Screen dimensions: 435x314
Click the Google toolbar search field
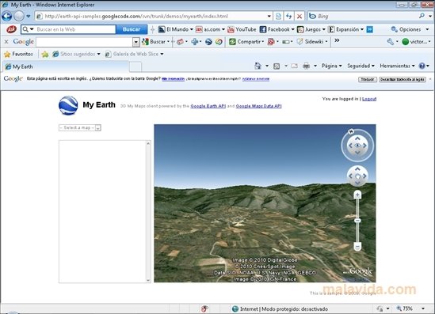[85, 42]
